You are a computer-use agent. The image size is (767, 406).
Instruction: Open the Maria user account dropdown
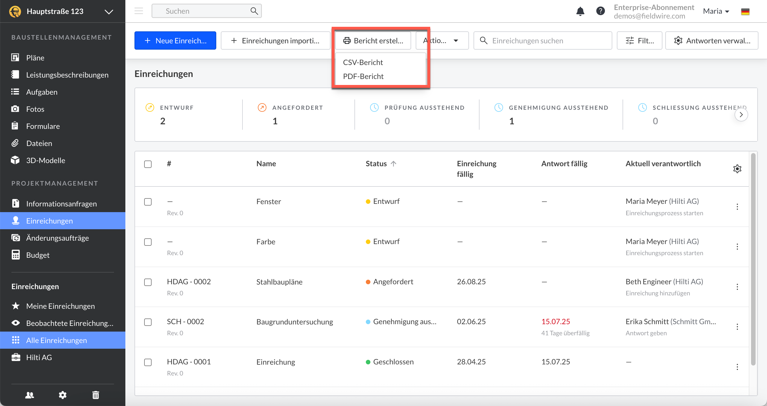pyautogui.click(x=716, y=11)
